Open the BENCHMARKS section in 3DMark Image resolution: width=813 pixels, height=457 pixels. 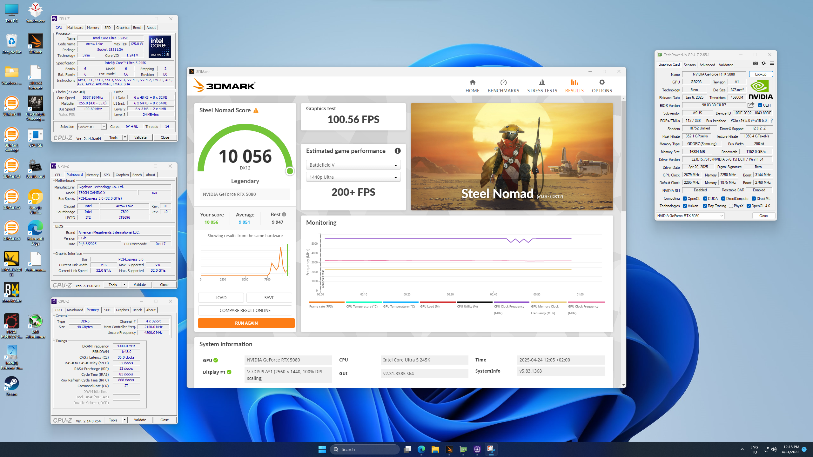tap(503, 86)
